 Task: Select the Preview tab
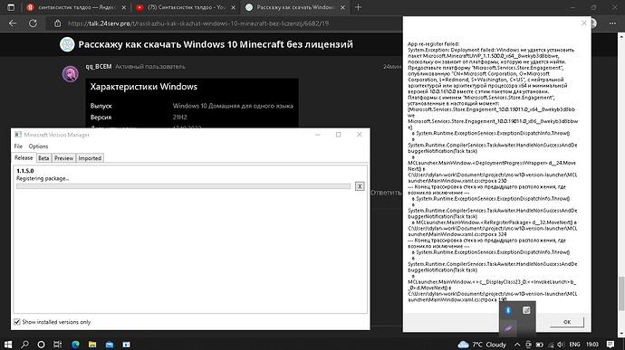click(x=63, y=158)
